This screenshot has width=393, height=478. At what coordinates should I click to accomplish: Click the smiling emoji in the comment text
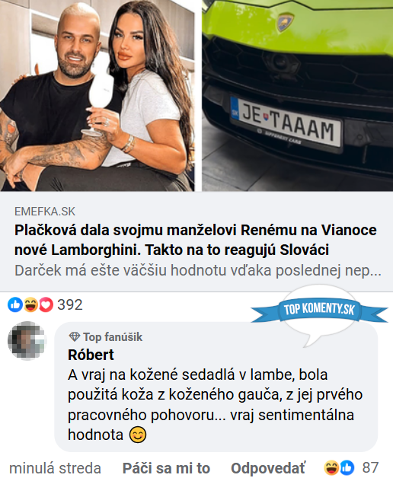pos(138,435)
